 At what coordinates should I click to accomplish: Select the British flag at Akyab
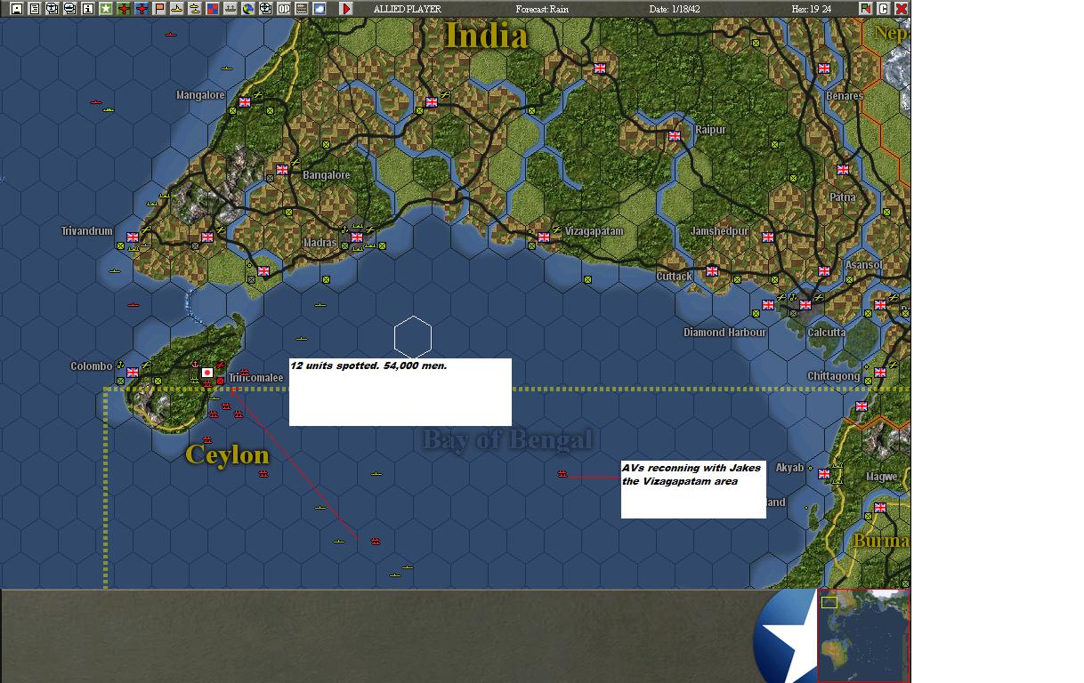coord(824,474)
